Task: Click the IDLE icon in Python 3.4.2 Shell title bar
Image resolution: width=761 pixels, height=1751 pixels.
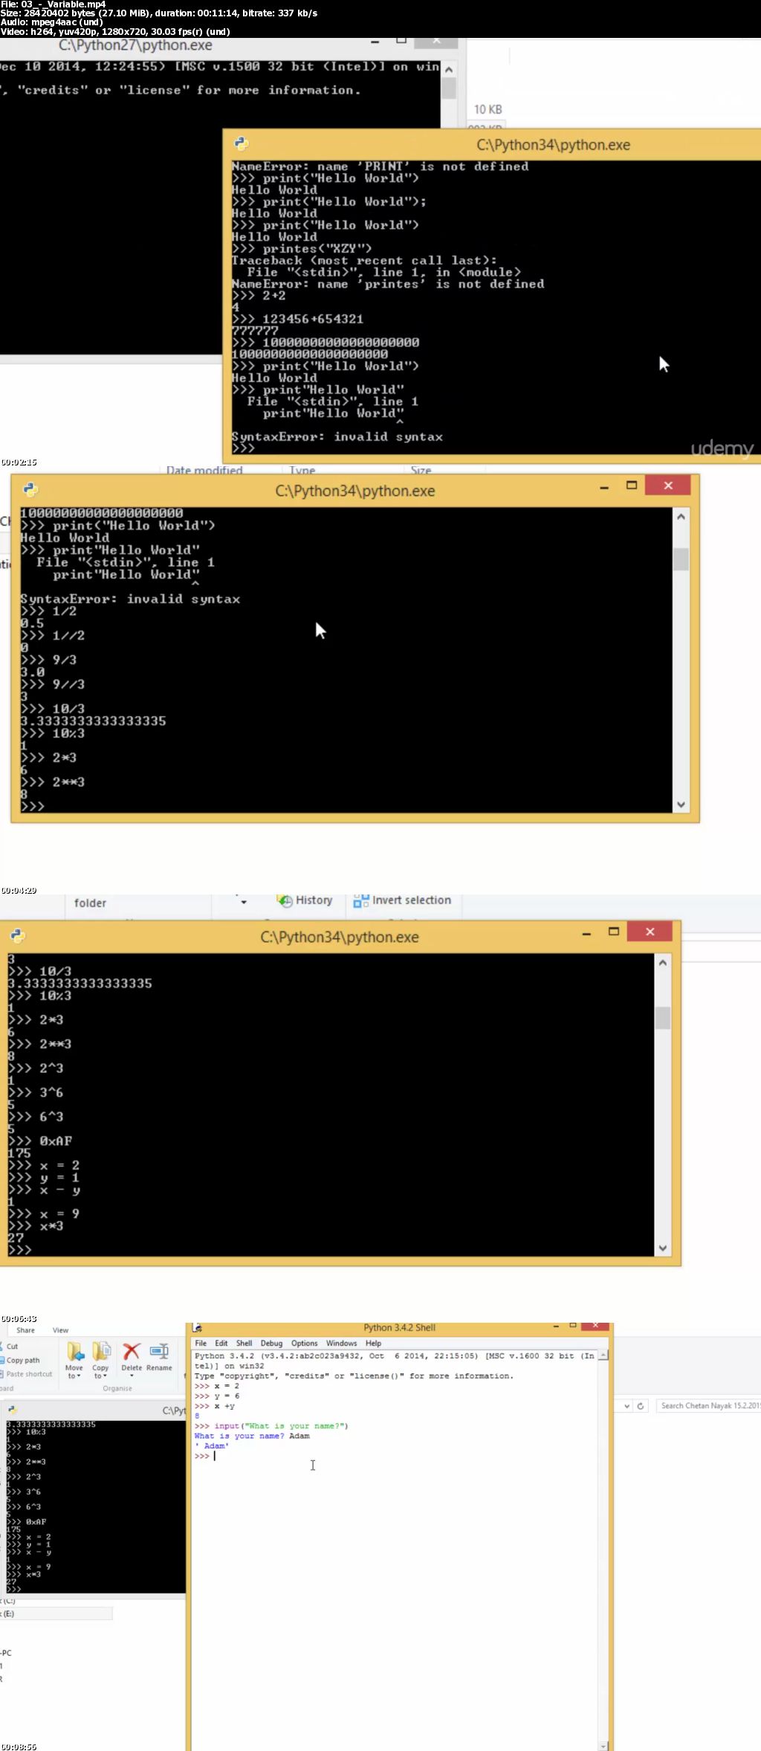Action: pos(197,1327)
